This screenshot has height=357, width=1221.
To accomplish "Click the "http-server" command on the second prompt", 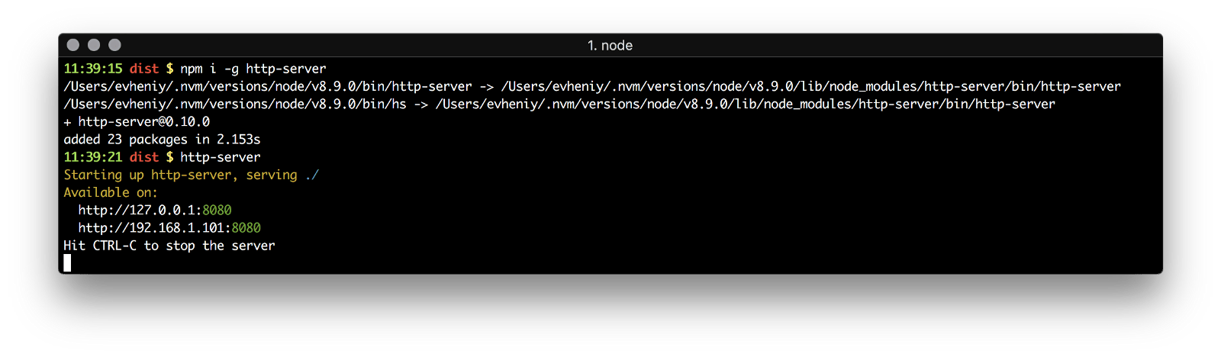I will pyautogui.click(x=221, y=157).
